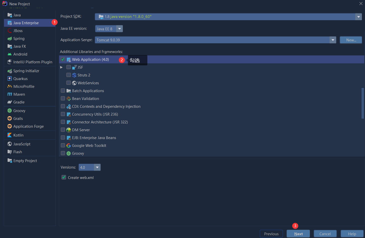Open the Java EE version dropdown

[120, 29]
